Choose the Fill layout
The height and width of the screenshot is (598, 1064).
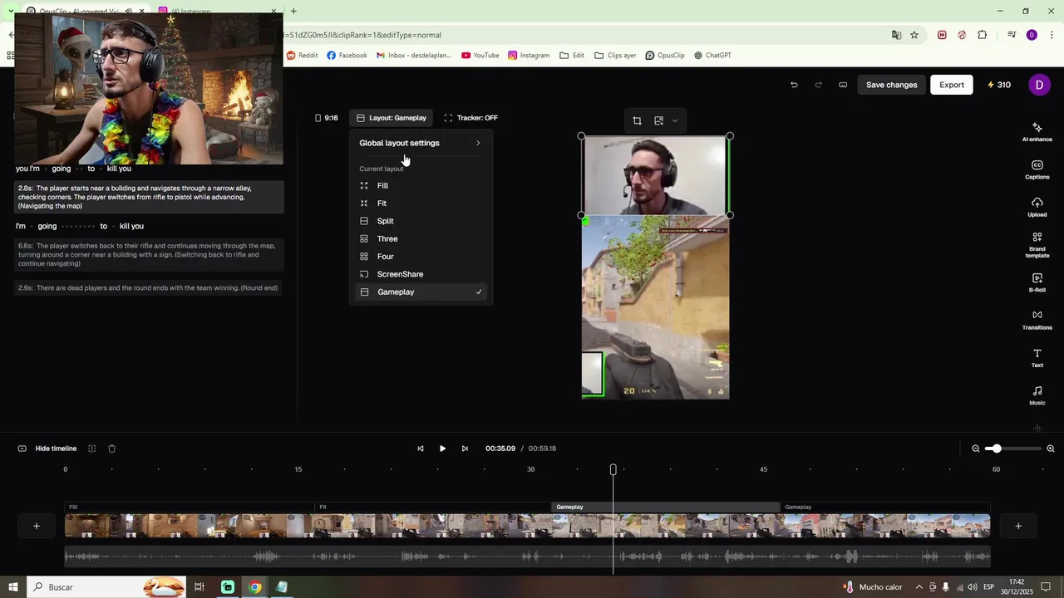click(x=421, y=186)
